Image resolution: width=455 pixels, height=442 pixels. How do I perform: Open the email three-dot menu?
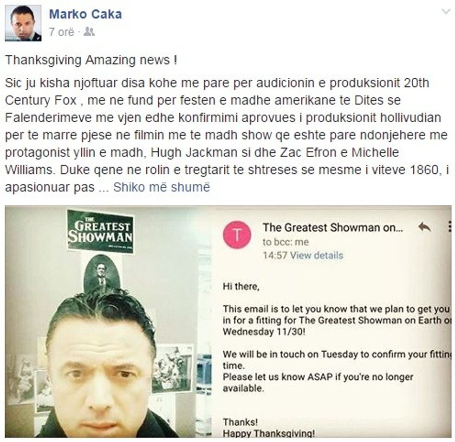449,227
